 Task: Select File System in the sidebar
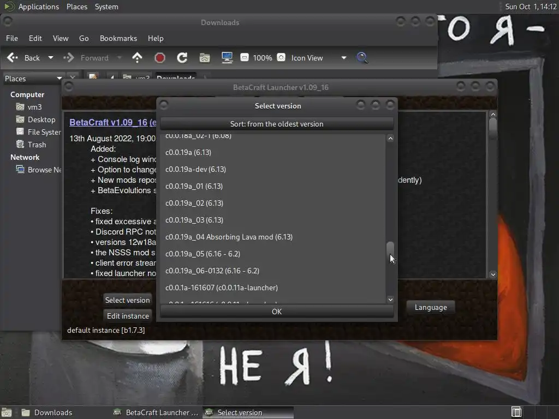39,132
